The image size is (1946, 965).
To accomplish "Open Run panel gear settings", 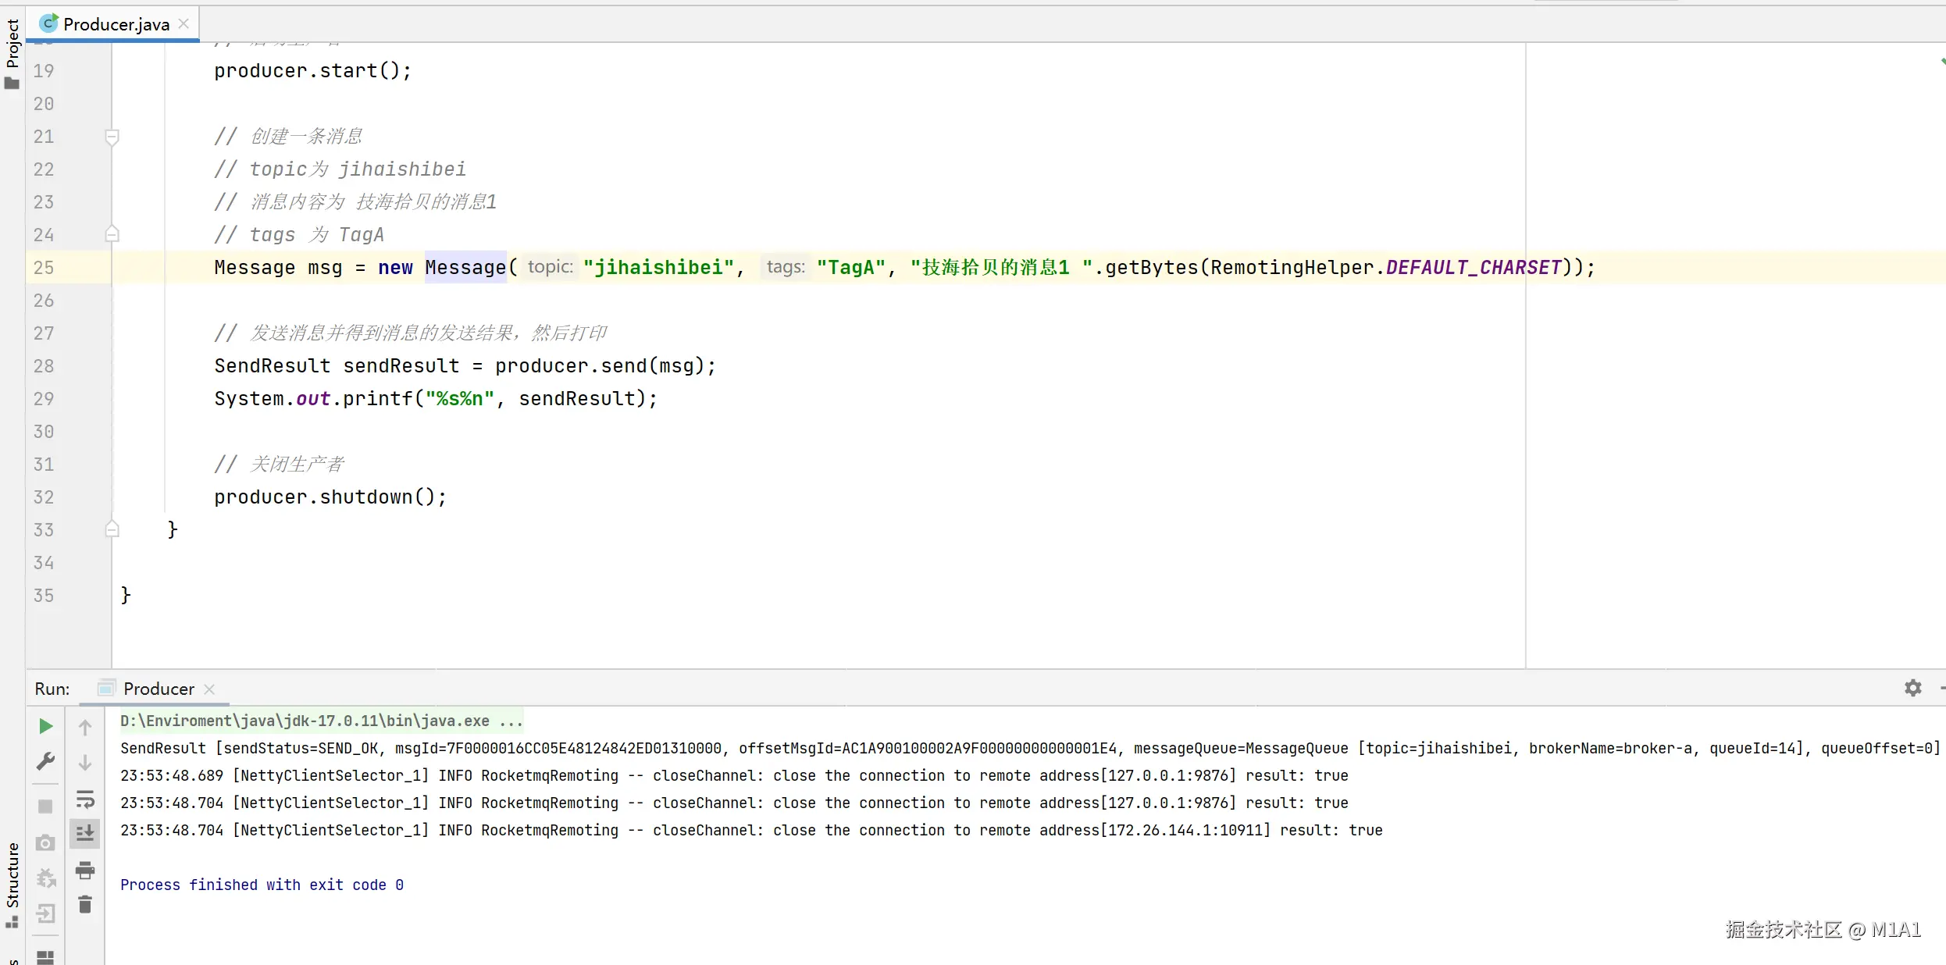I will point(1912,688).
